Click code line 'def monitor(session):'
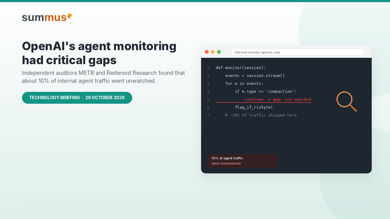This screenshot has height=219, width=390. (x=241, y=68)
